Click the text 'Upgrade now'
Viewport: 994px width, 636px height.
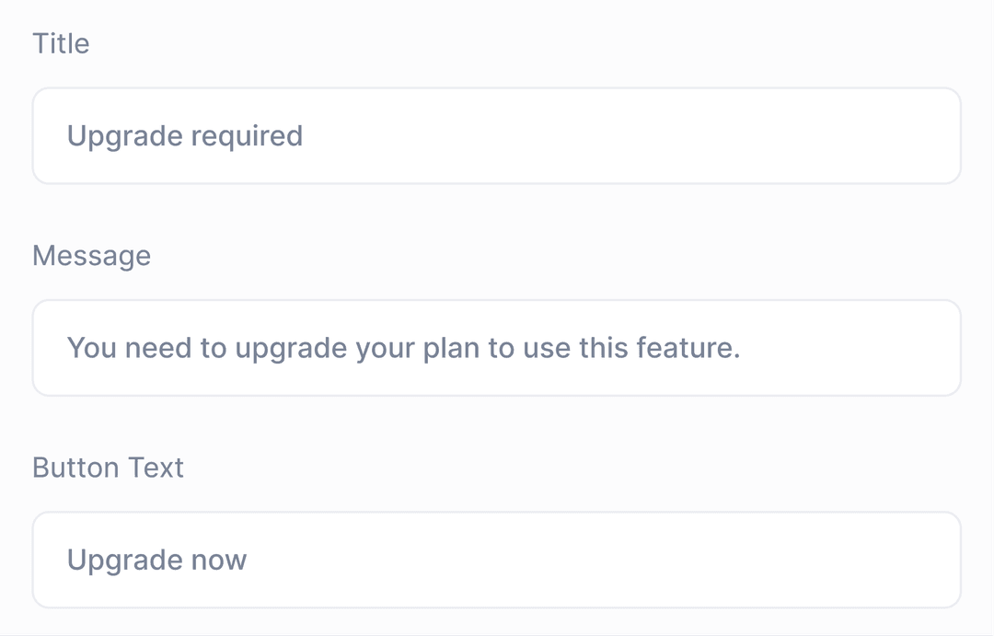point(155,560)
